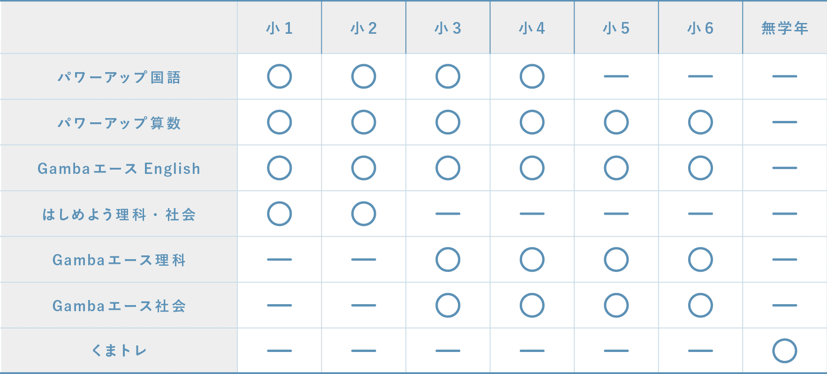
Task: Click the dash for Gambaエース理科 under 小1
Action: [x=280, y=260]
